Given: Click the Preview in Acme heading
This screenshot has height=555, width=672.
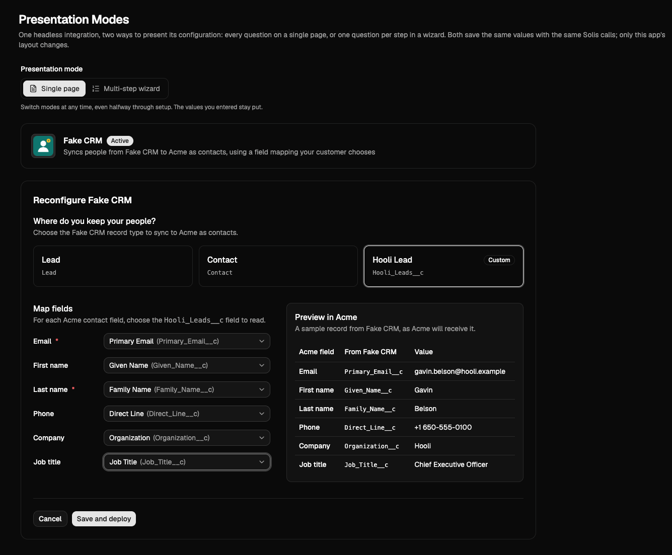Looking at the screenshot, I should (326, 317).
